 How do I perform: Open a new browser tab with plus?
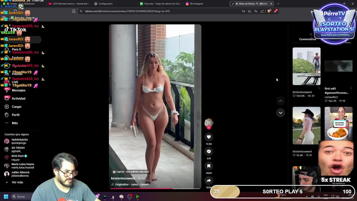(x=278, y=4)
